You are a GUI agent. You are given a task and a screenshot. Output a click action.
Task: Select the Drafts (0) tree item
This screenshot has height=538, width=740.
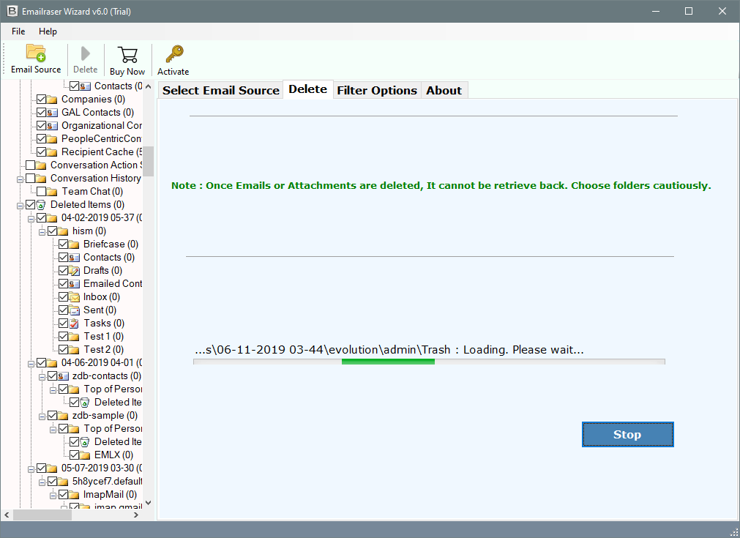pyautogui.click(x=103, y=271)
